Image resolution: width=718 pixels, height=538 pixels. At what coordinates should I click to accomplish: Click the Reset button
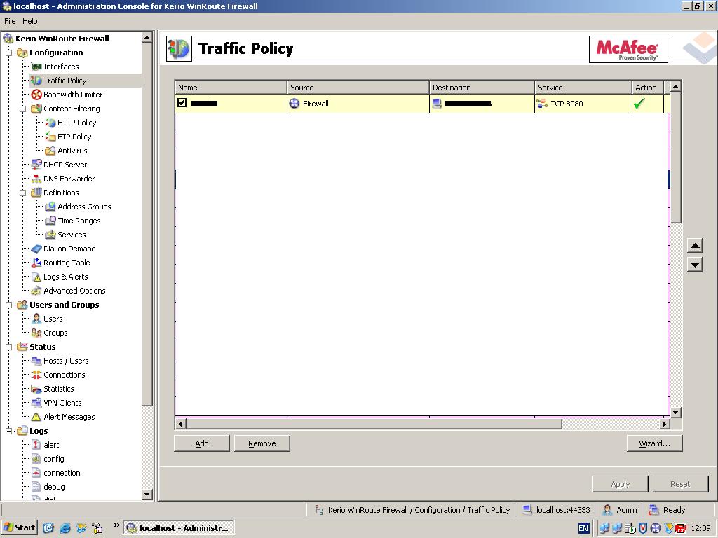click(680, 484)
